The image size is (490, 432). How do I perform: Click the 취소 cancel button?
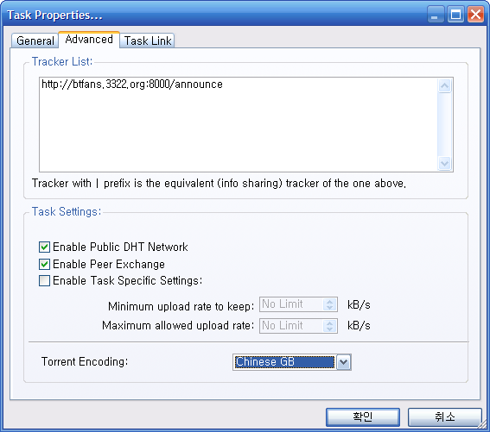coord(445,416)
